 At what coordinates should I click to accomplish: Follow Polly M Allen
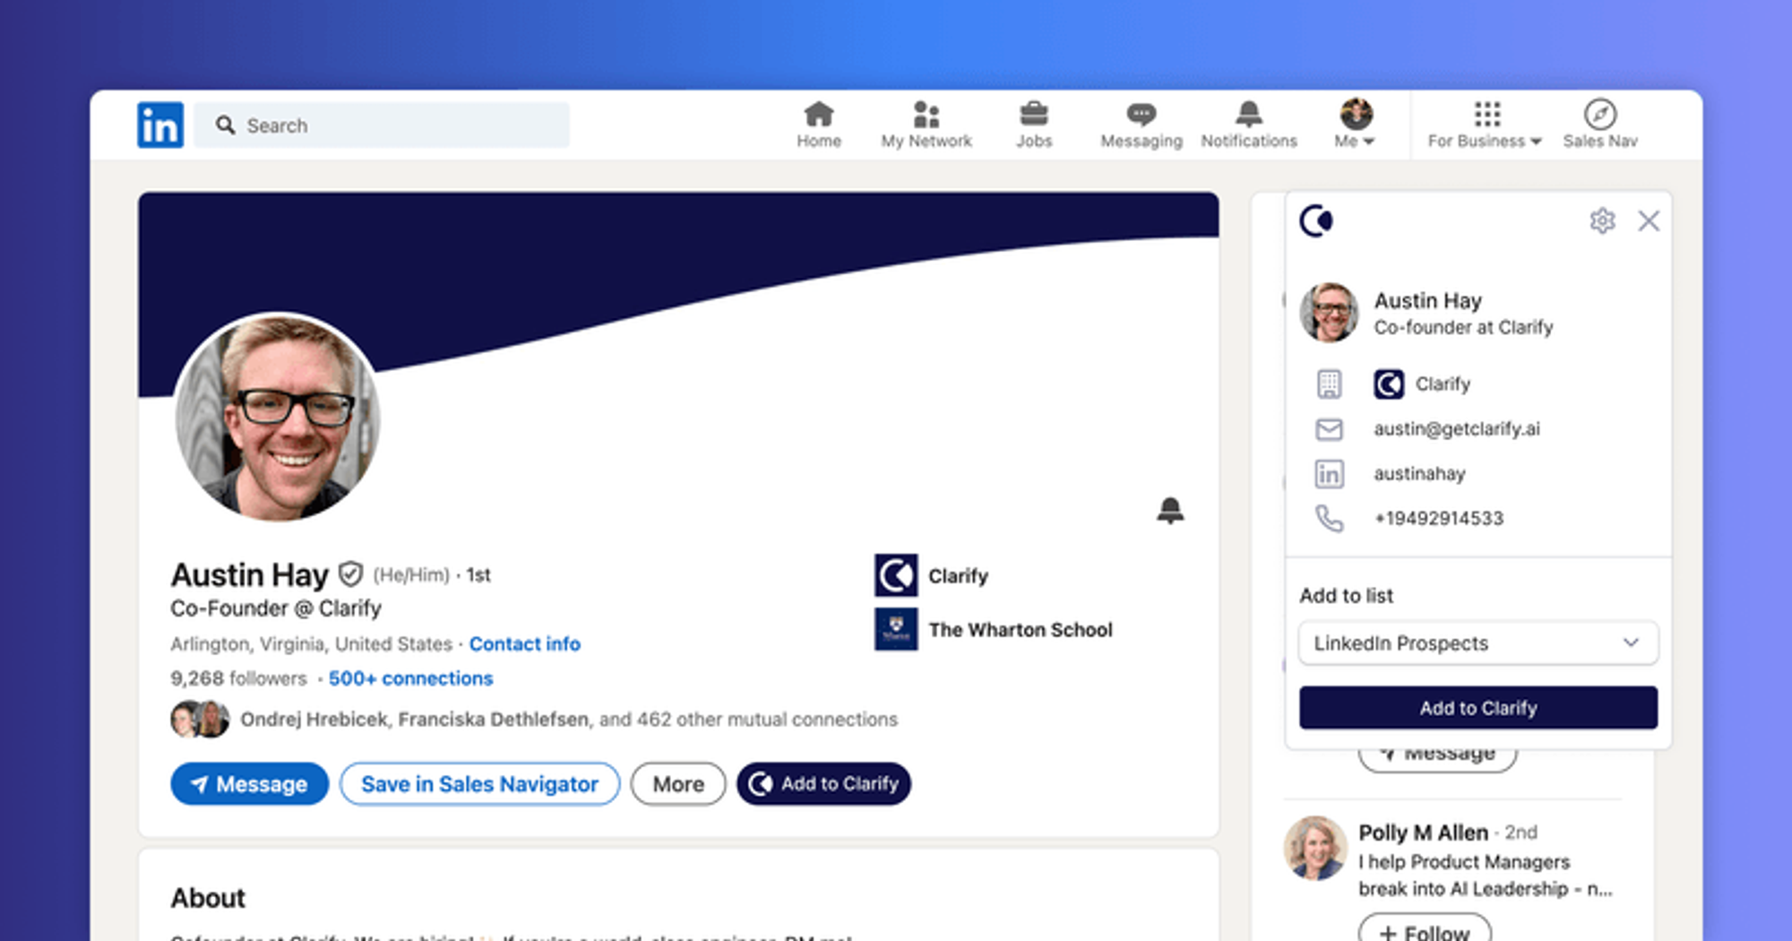click(x=1425, y=928)
